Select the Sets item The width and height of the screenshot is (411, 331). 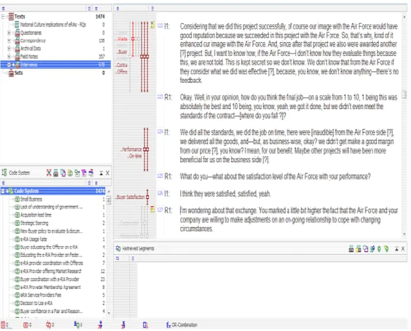[x=18, y=72]
